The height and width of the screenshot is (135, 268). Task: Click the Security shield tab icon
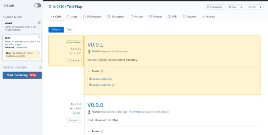click(185, 16)
